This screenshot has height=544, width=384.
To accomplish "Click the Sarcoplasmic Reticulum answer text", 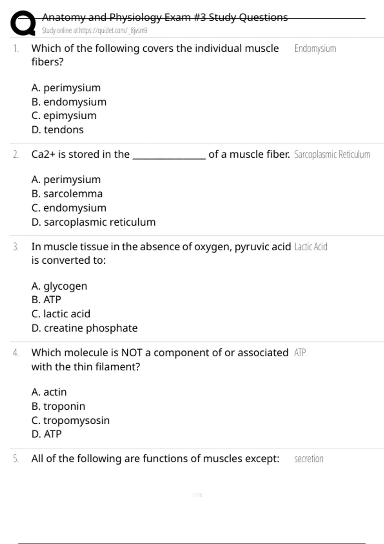I will 332,155.
